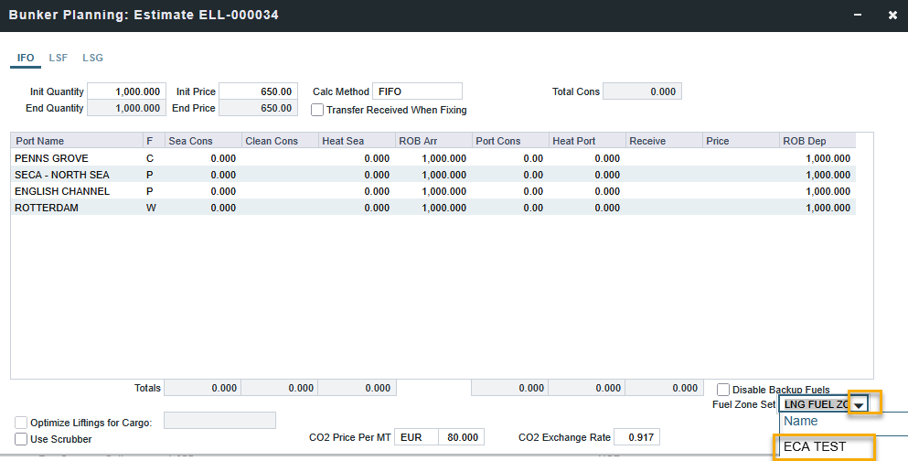Image resolution: width=908 pixels, height=461 pixels.
Task: Close the Bunker Planning dialog
Action: tap(892, 16)
